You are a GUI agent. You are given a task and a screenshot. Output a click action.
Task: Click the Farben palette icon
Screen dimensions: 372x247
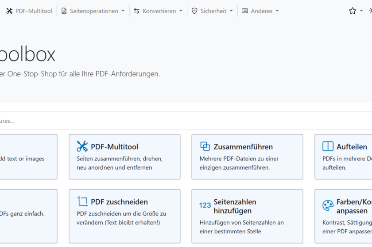click(x=328, y=205)
